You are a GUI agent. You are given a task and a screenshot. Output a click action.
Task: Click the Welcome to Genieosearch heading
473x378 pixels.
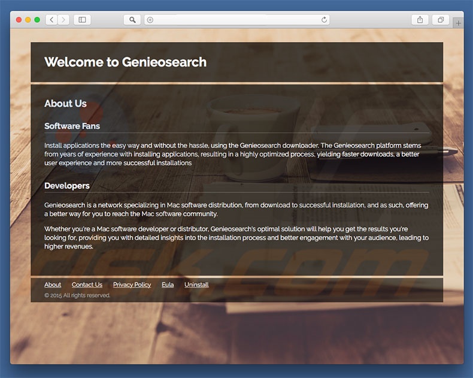click(x=125, y=62)
